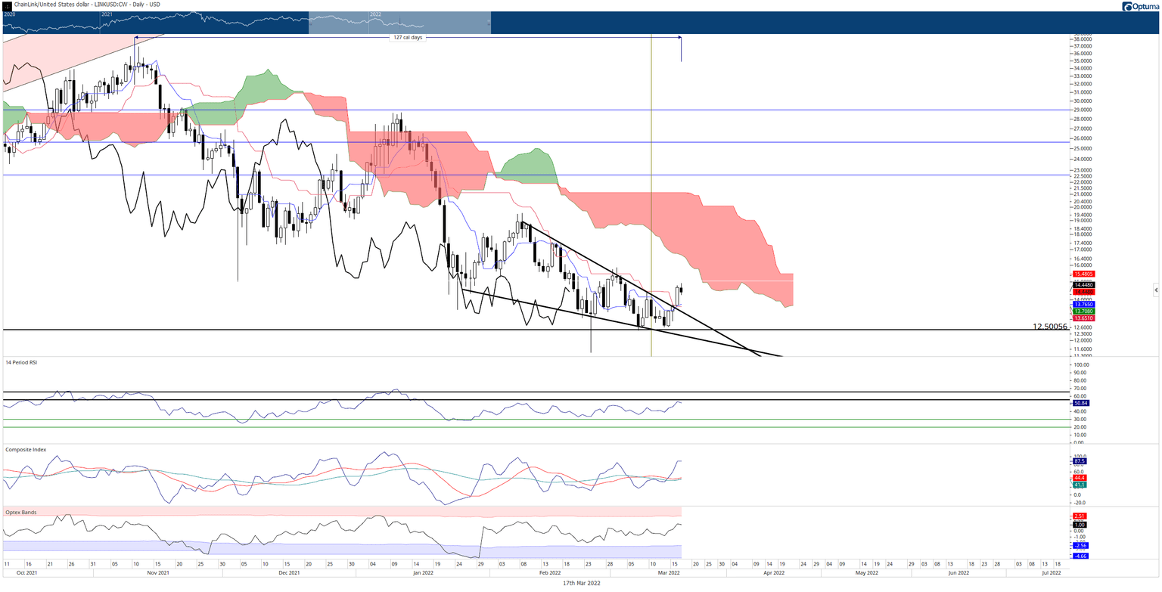Viewport: 1162px width, 592px height.
Task: Click the '17th Mar 2022' date label
Action: click(x=582, y=584)
